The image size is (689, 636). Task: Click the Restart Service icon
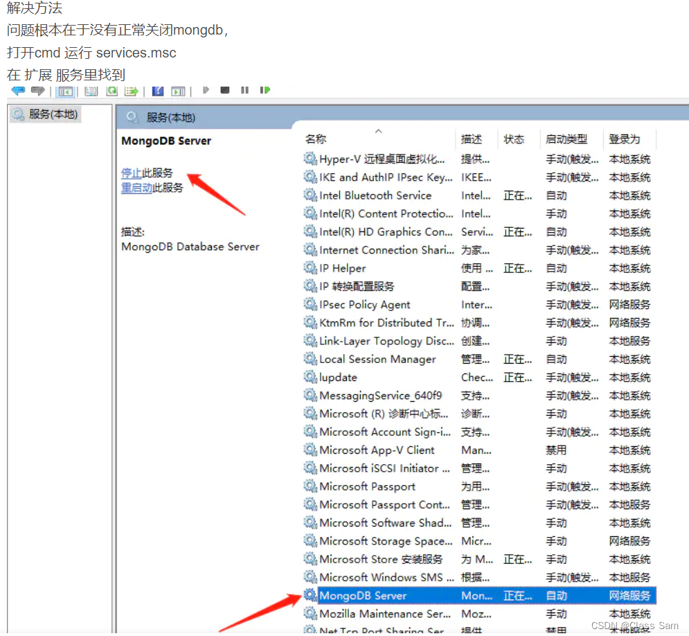click(265, 90)
